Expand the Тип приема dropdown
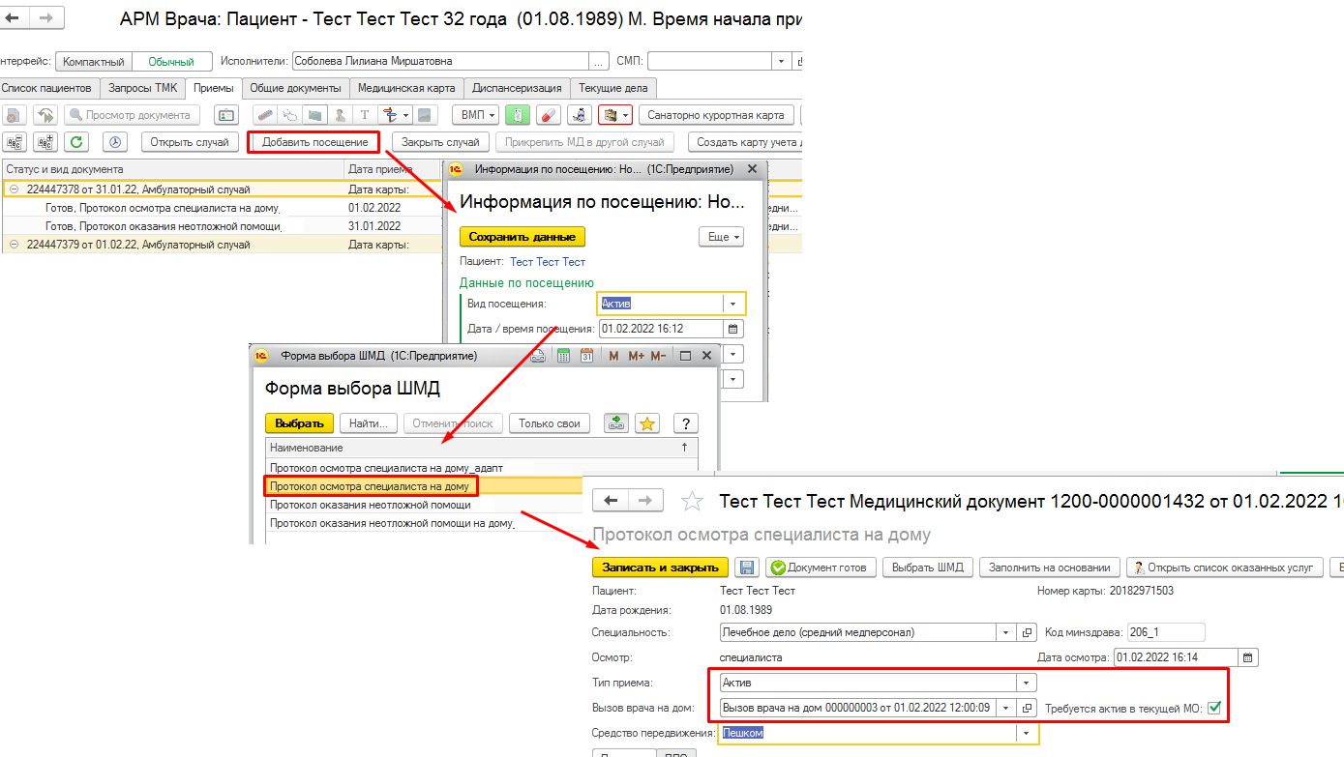Screen dimensions: 1344x757 (x=1028, y=683)
